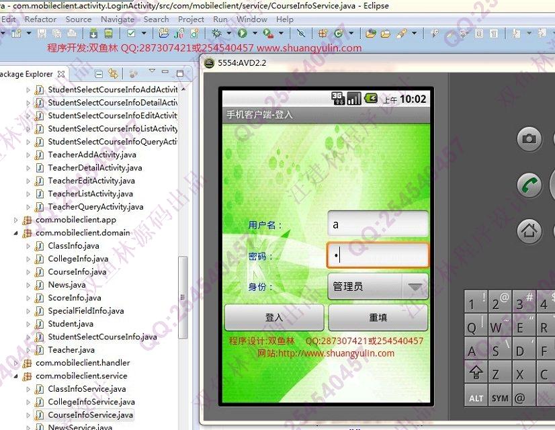555x430 pixels.
Task: Click the 用户名 username input field
Action: click(377, 224)
